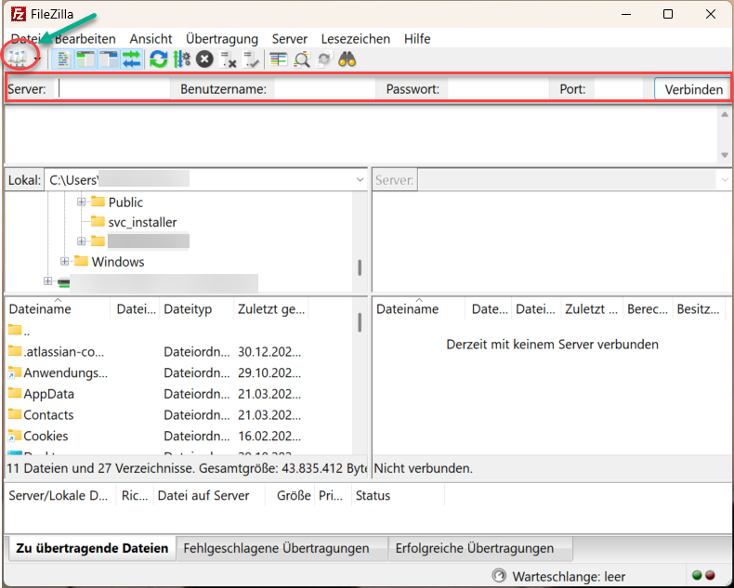The height and width of the screenshot is (588, 734).
Task: Sort local list by Dateityp column
Action: point(196,309)
